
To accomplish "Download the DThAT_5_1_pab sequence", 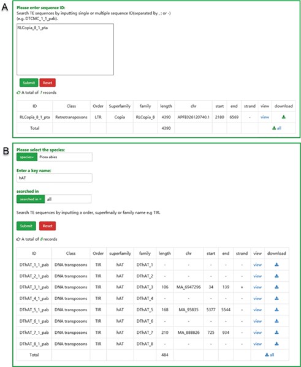I will [276, 309].
